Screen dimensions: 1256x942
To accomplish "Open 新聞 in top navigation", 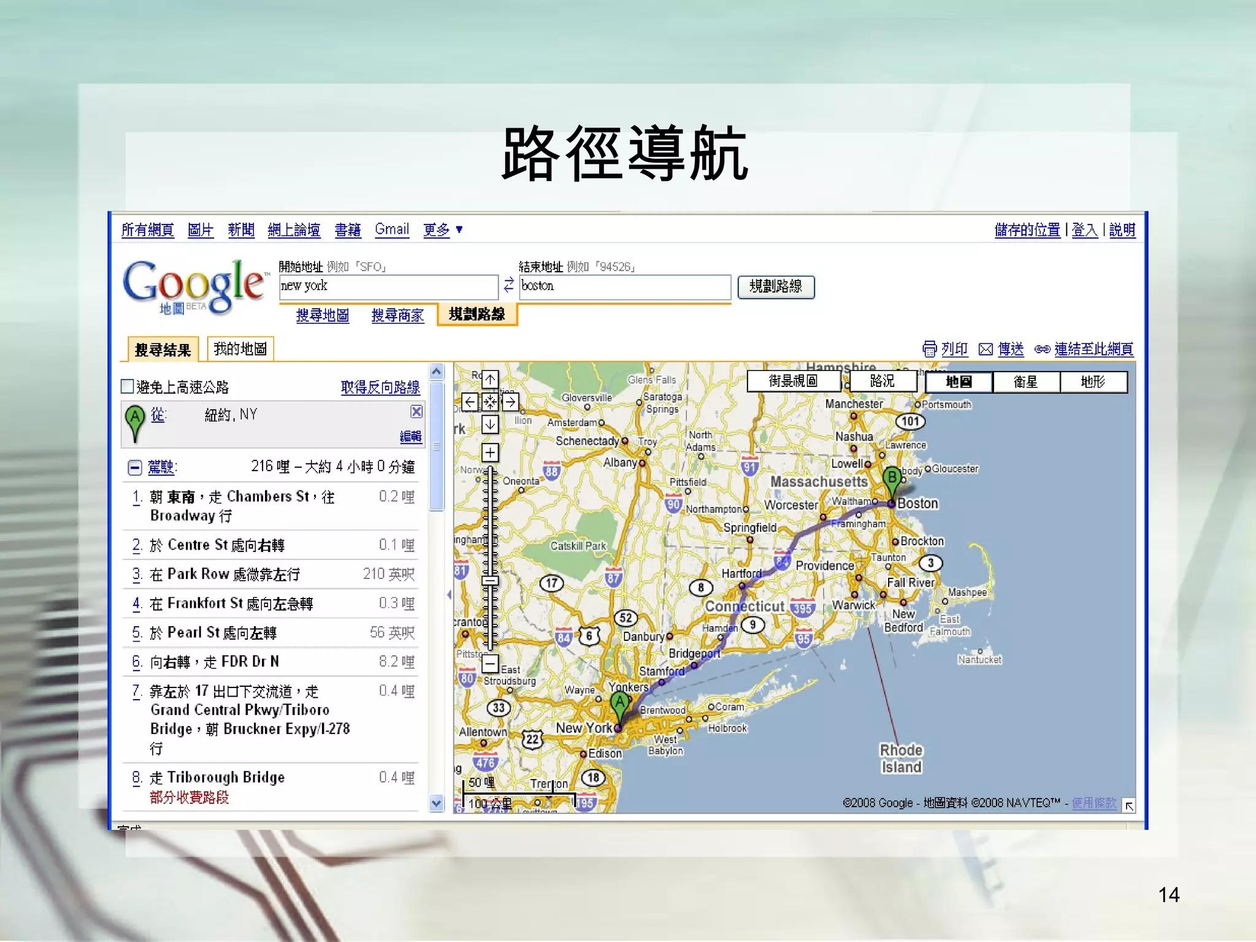I will click(241, 230).
